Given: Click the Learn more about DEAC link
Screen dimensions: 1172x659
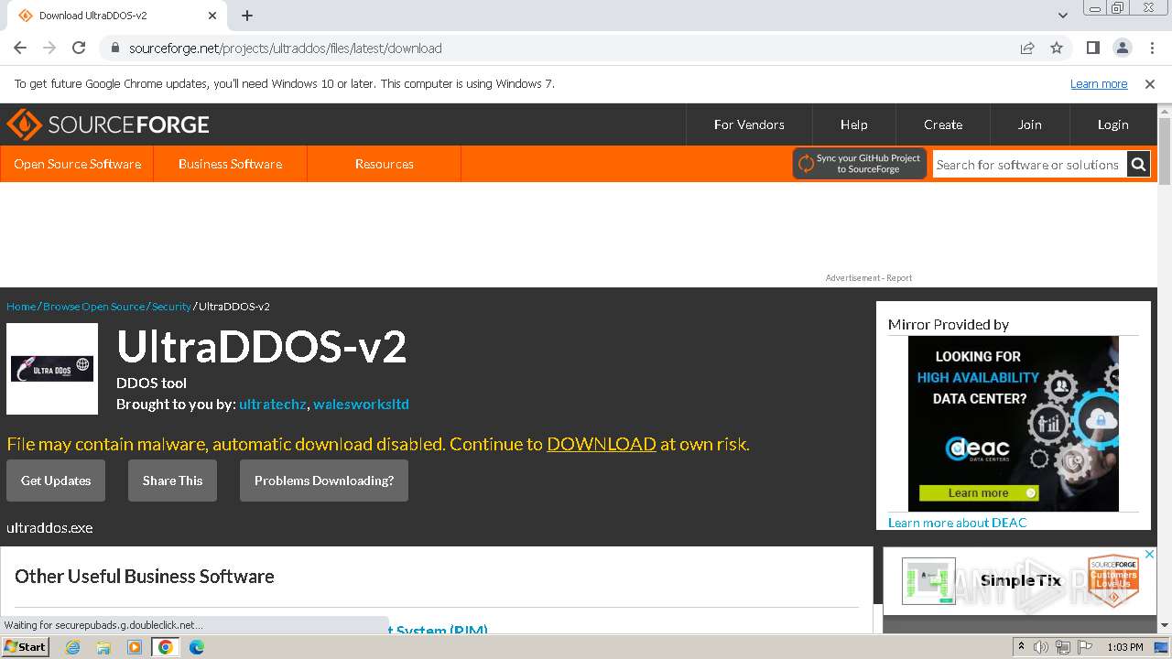Looking at the screenshot, I should pos(957,523).
